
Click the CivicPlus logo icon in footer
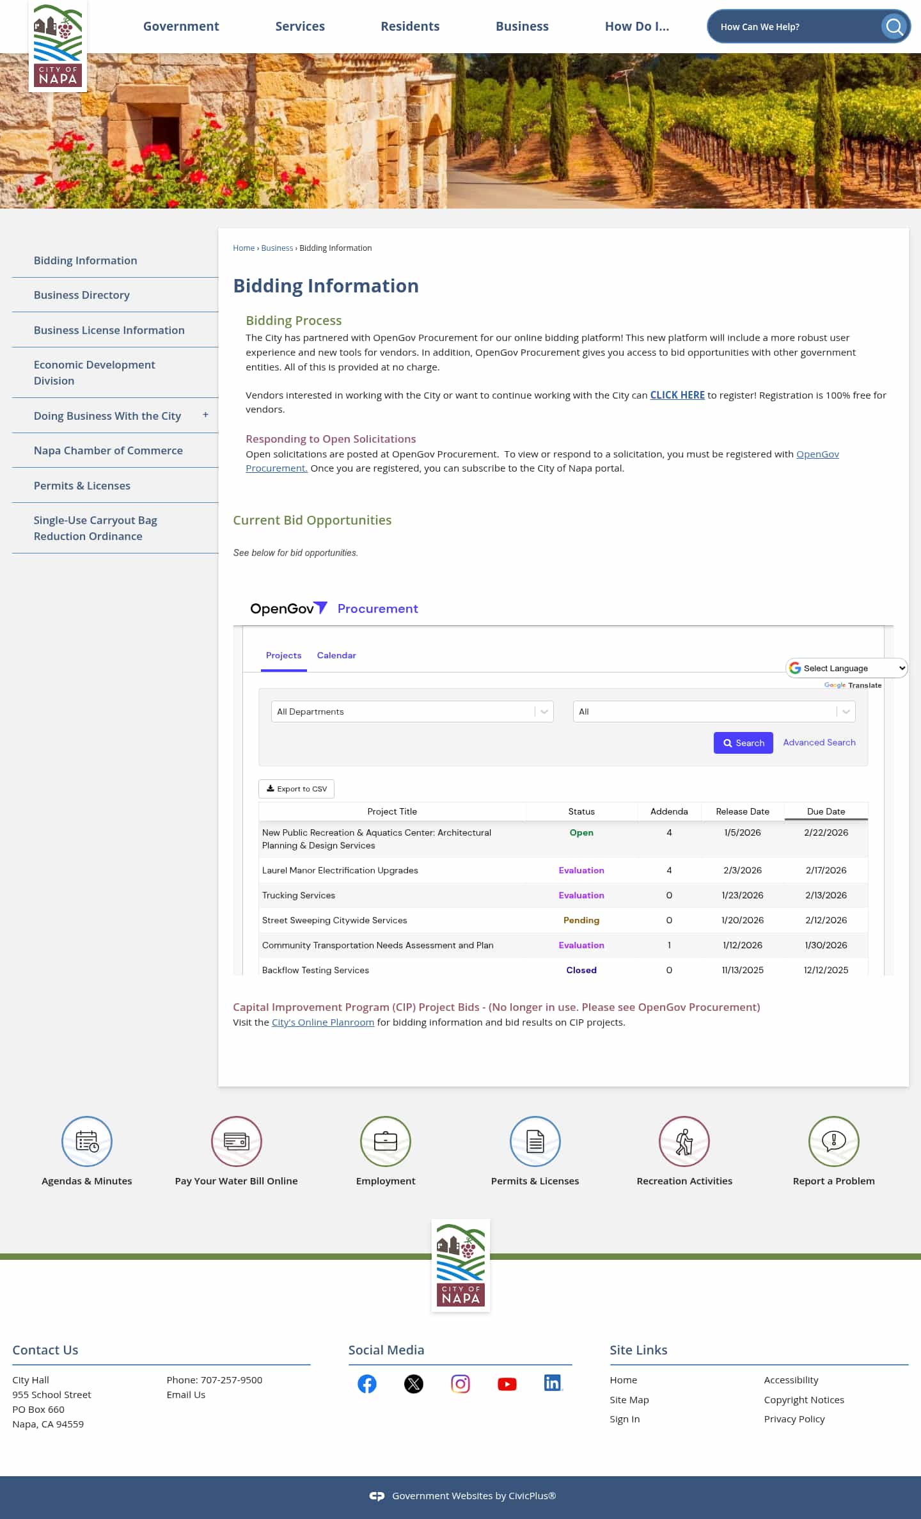click(377, 1496)
